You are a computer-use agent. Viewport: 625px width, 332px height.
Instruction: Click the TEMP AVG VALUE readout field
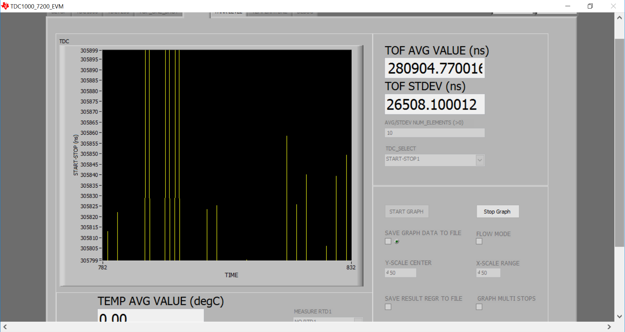tap(150, 316)
